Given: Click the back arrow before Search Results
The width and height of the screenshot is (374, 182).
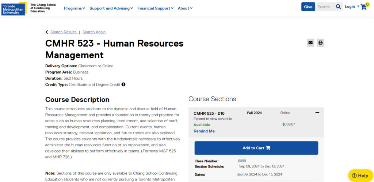Looking at the screenshot, I should point(47,32).
